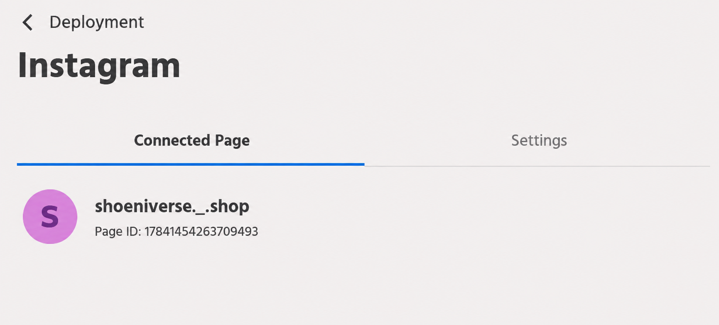This screenshot has width=719, height=325.
Task: Click the Page ID 17841454263709493 text
Action: coord(176,231)
